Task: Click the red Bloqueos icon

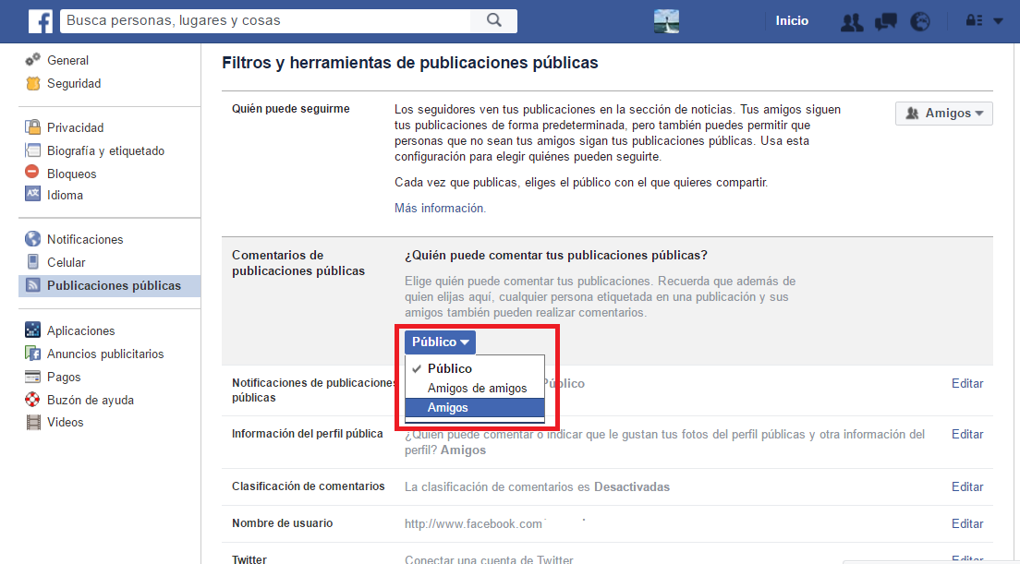Action: [32, 173]
